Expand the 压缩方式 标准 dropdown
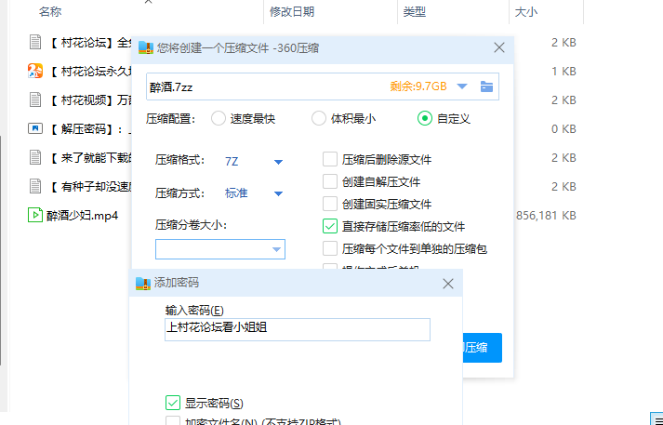This screenshot has width=663, height=425. point(278,193)
